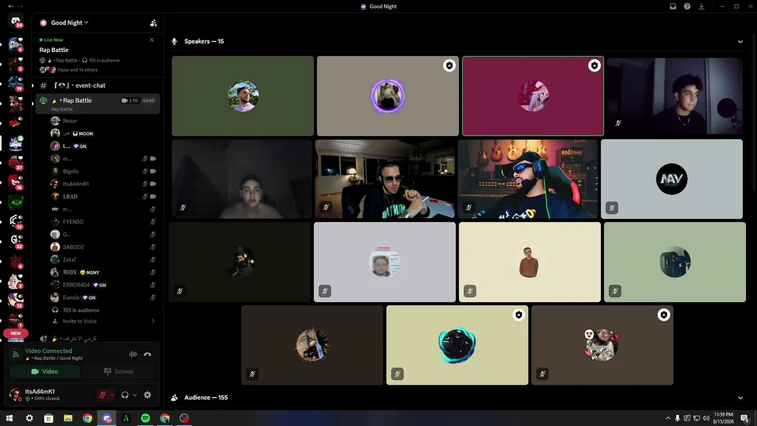Image resolution: width=757 pixels, height=426 pixels.
Task: Click the invite members icon beside Good Night
Action: point(153,23)
